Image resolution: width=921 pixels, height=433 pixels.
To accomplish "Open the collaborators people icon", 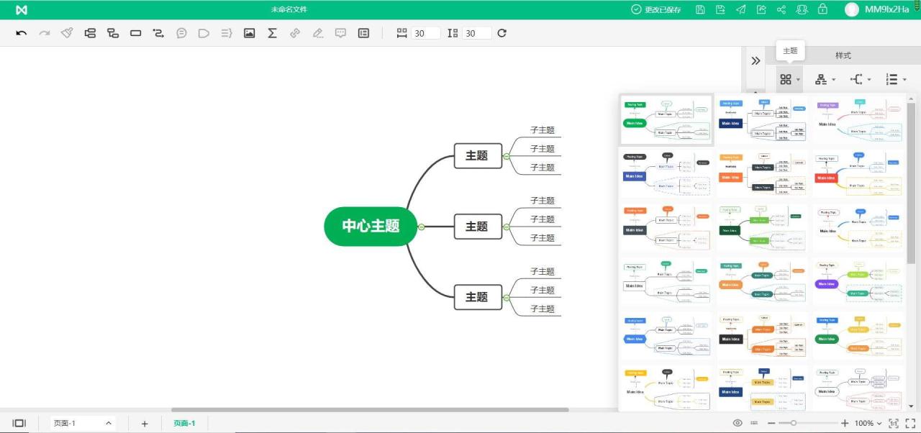I will pyautogui.click(x=802, y=9).
